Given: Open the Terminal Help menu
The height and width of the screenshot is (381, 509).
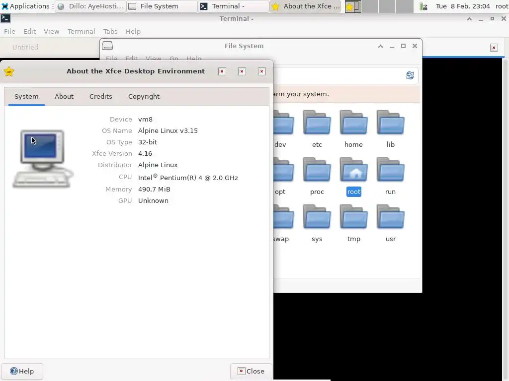Looking at the screenshot, I should point(133,31).
